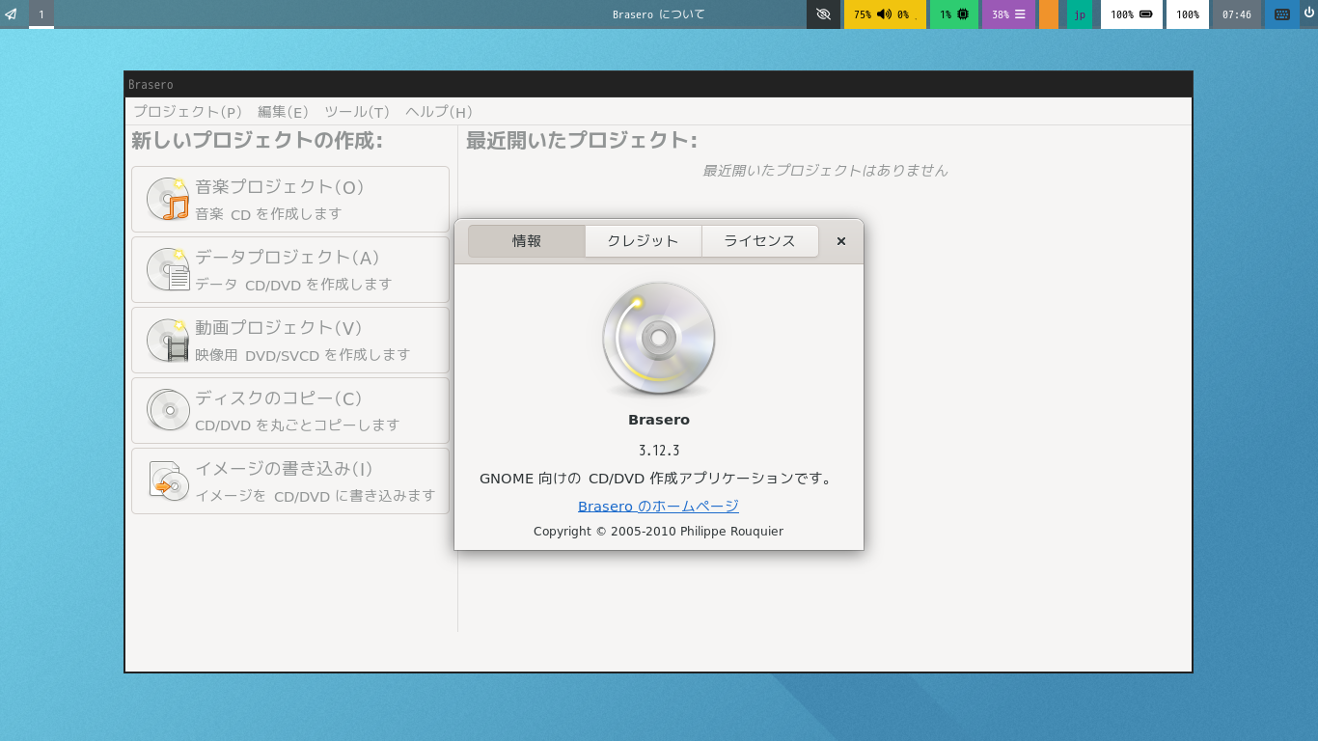Click the version number 3.12.3
Viewport: 1318px width, 741px height.
[659, 451]
